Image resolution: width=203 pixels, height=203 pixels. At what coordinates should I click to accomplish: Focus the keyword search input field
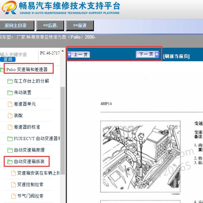pyautogui.click(x=14, y=54)
